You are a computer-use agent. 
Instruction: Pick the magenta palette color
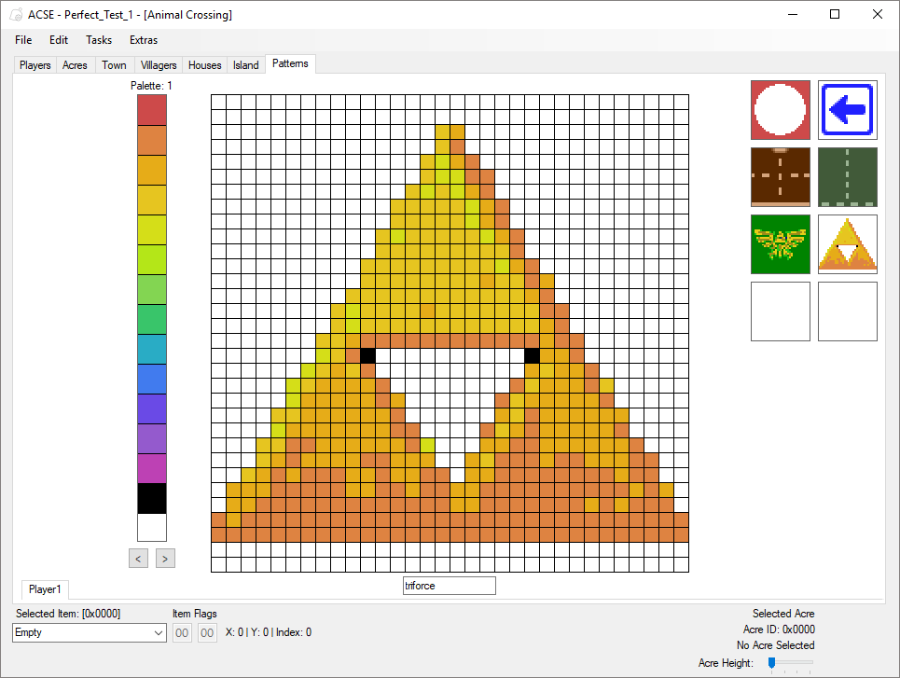pyautogui.click(x=151, y=468)
